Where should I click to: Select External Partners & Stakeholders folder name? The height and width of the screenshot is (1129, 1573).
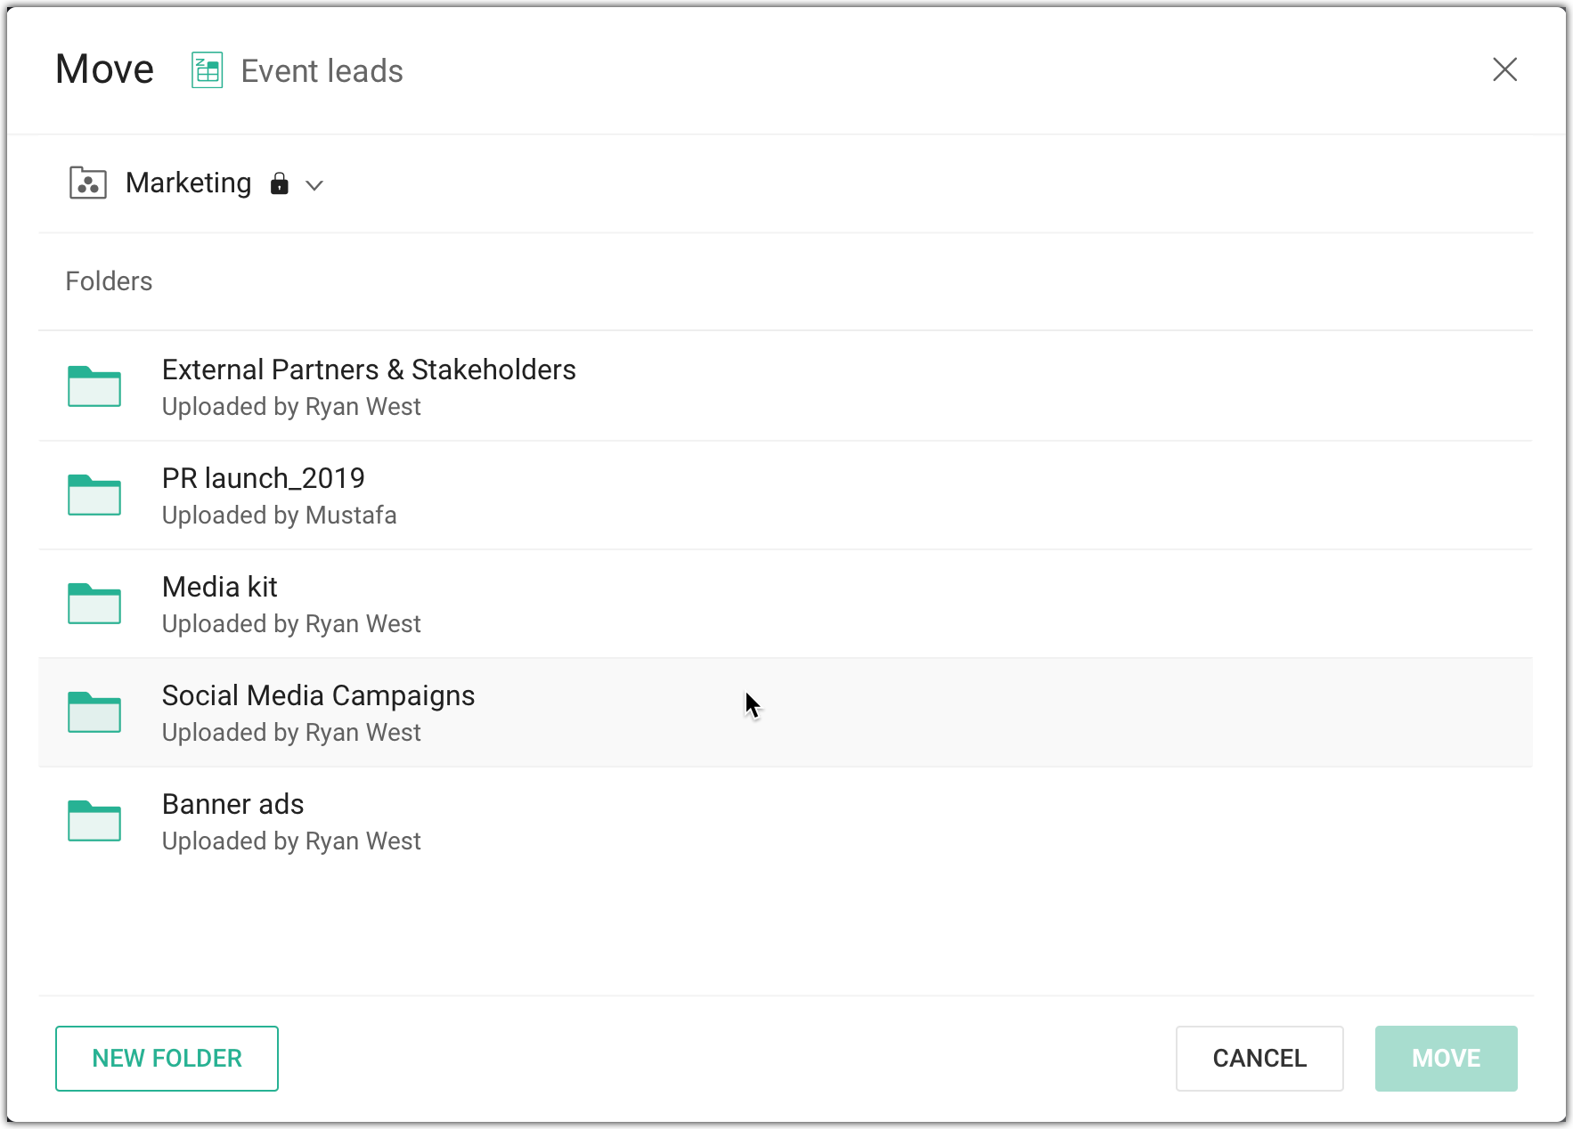click(369, 370)
